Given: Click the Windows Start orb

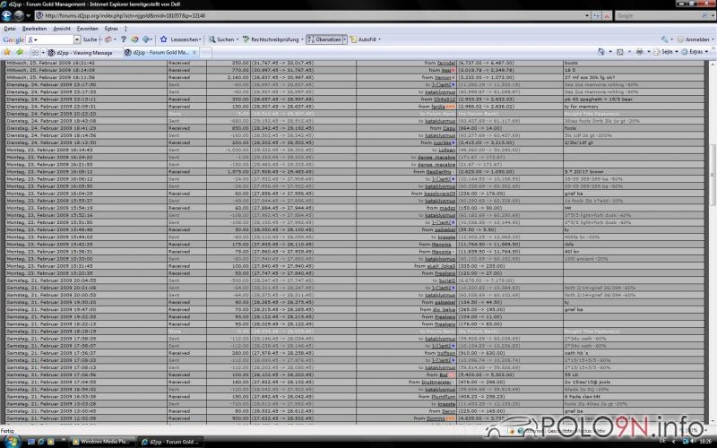Looking at the screenshot, I should [9, 441].
